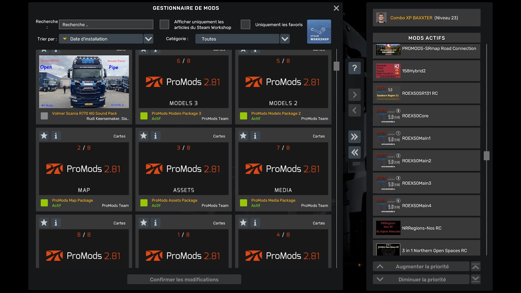The height and width of the screenshot is (293, 521).
Task: Move selected mod to active list arrow
Action: (355, 95)
